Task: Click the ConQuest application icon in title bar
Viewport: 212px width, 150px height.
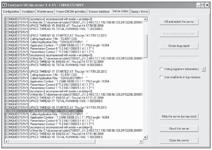Action: 5,5
